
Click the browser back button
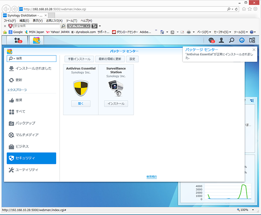pos(6,9)
